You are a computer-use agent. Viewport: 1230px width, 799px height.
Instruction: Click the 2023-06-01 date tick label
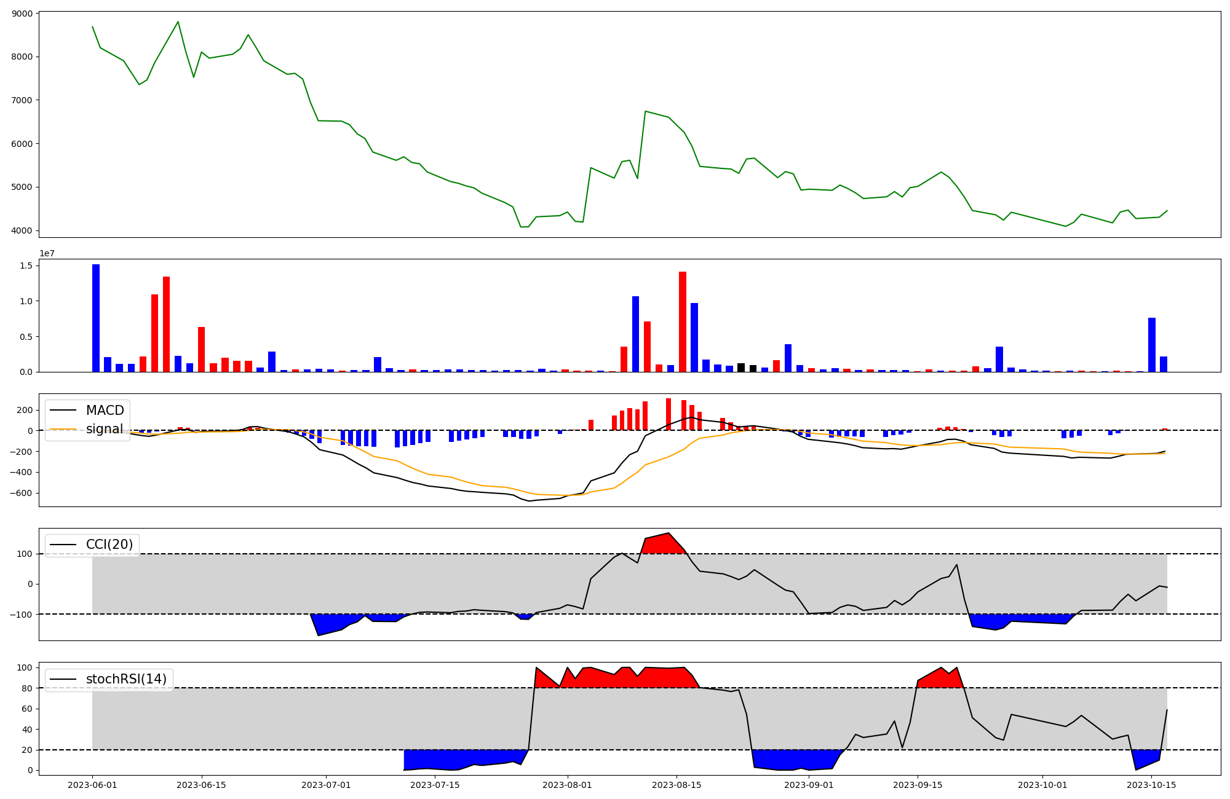92,785
